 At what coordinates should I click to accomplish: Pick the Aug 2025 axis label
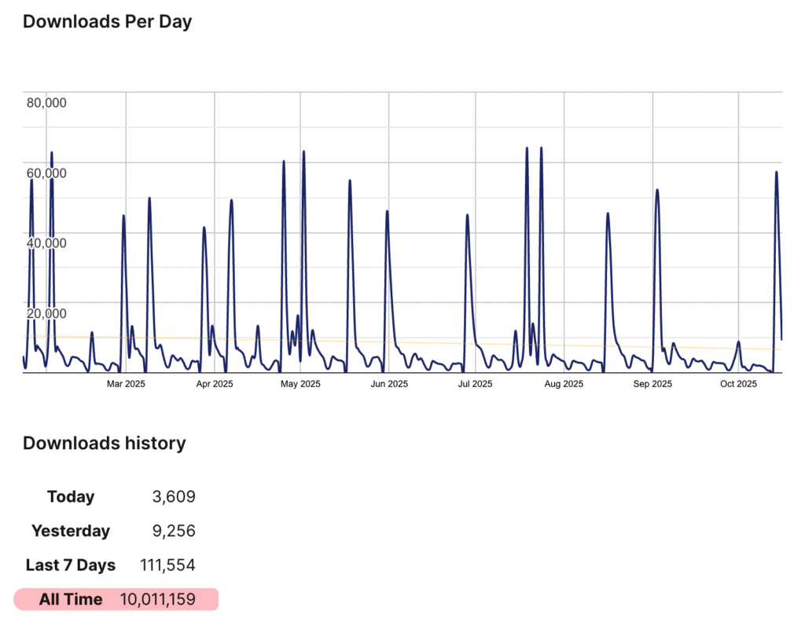[x=564, y=384]
